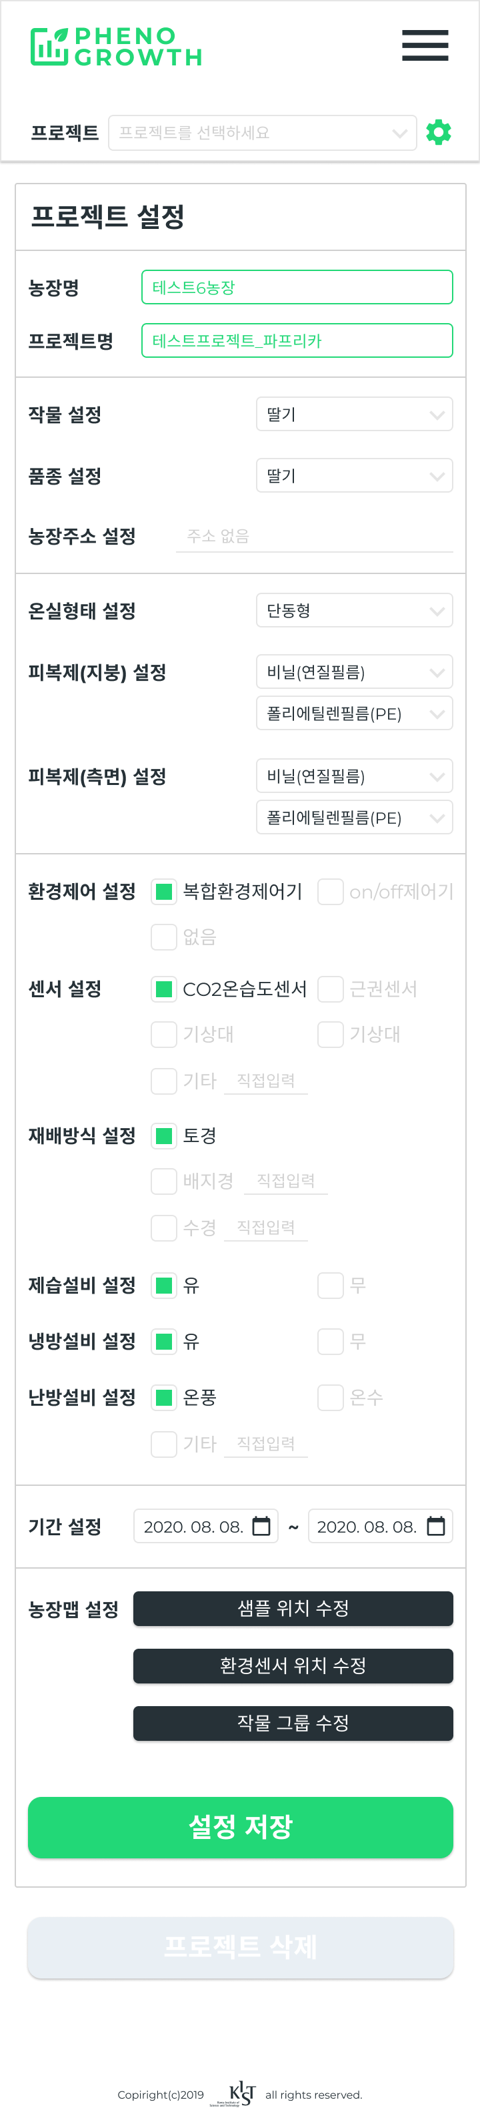Open the 작물 설정 dropdown
This screenshot has width=480, height=2124.
click(354, 414)
